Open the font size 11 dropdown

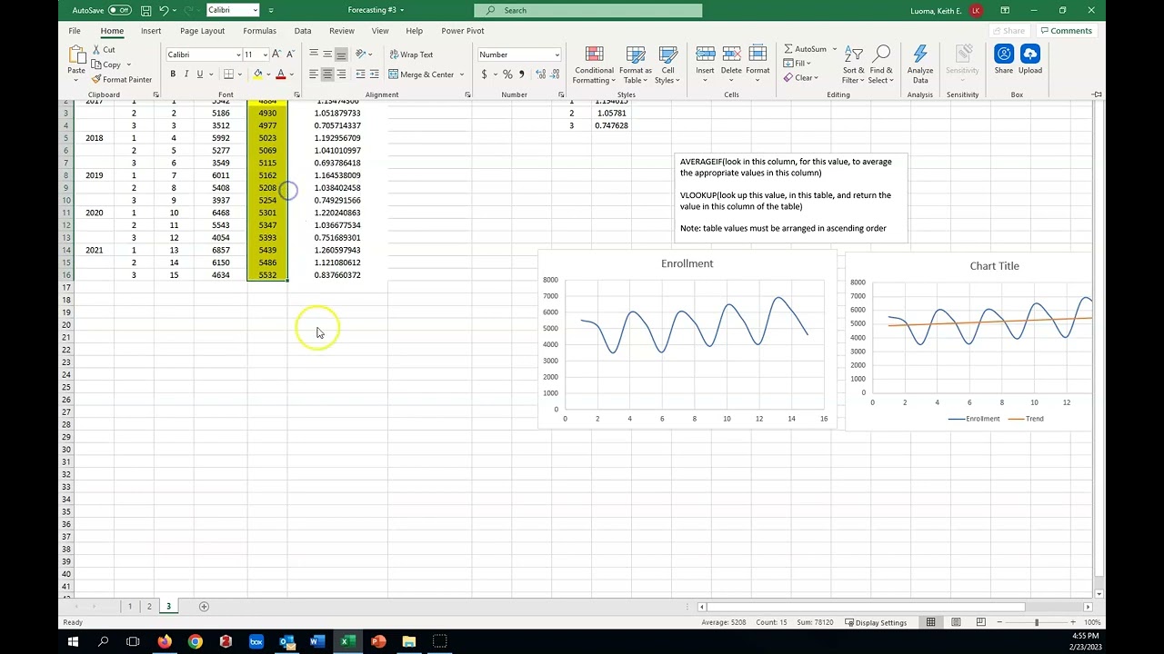[265, 54]
